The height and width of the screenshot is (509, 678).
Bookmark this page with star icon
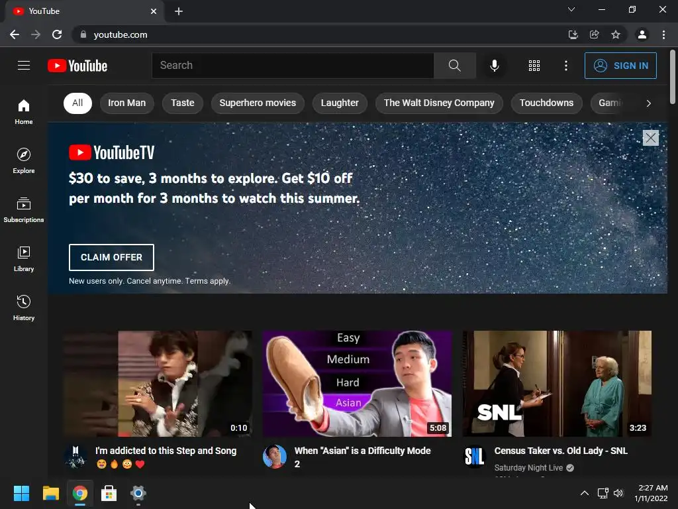[616, 34]
